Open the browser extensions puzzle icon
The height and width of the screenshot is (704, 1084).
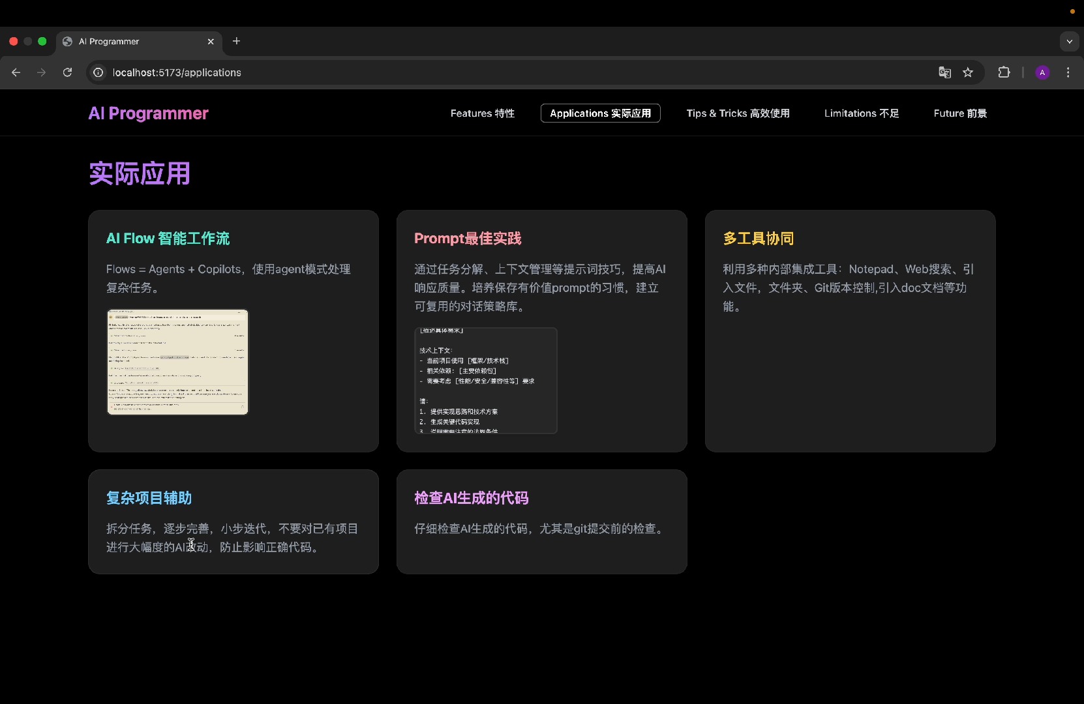tap(1004, 72)
